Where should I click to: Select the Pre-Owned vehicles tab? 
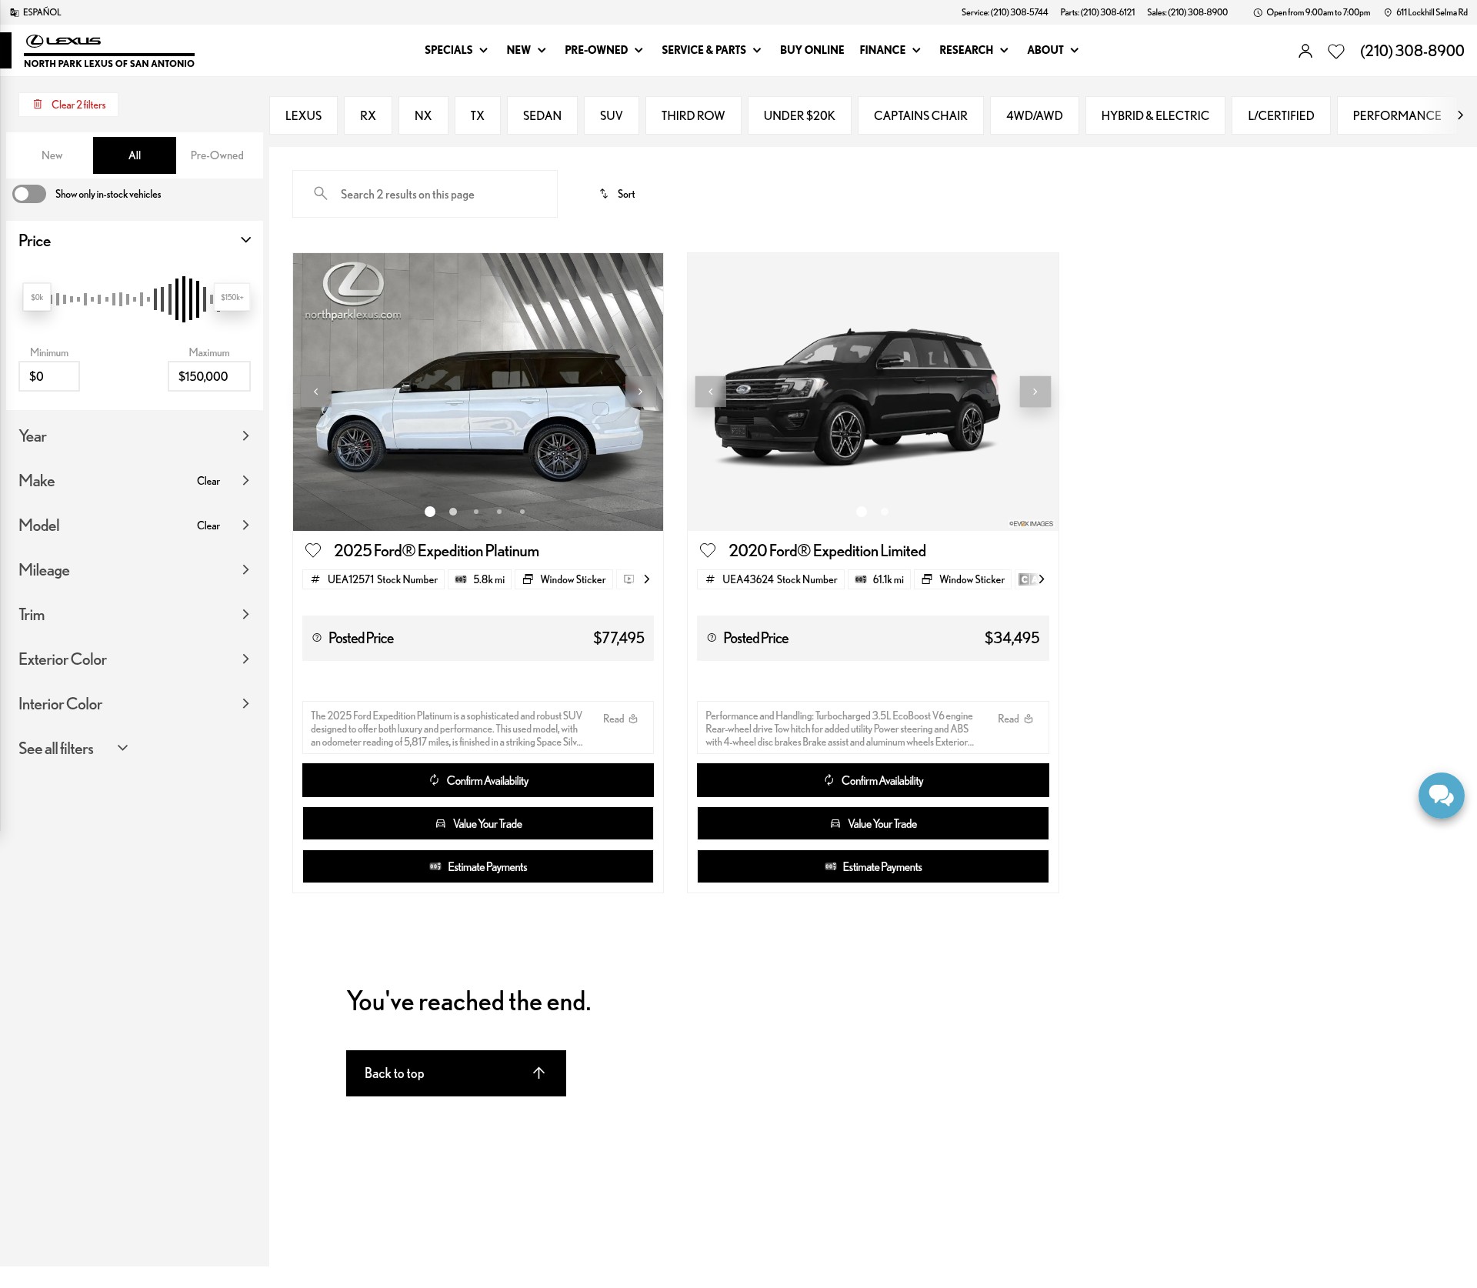pyautogui.click(x=217, y=155)
